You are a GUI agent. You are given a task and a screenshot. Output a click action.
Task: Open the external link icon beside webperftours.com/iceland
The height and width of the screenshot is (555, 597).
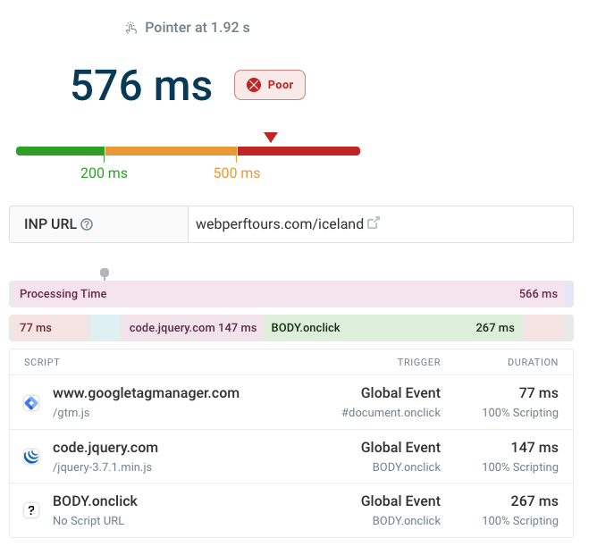[x=374, y=223]
